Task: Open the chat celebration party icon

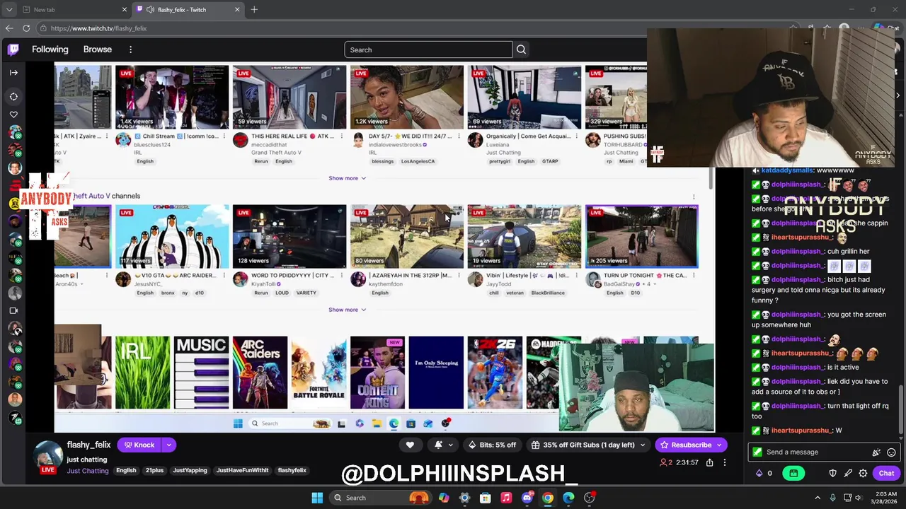Action: [876, 452]
